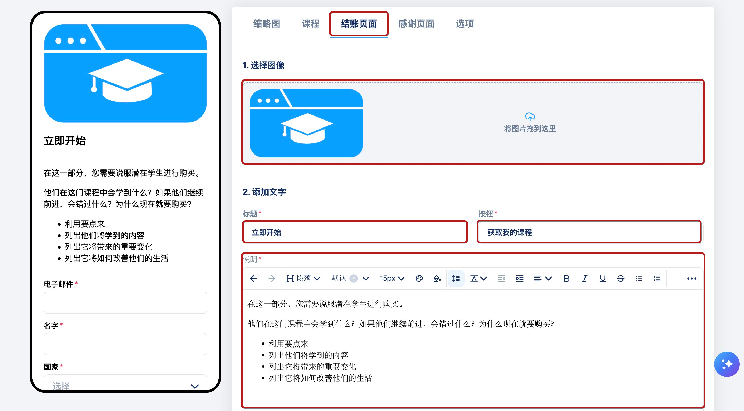The width and height of the screenshot is (744, 411).
Task: Open the AI assistant sparkle button
Action: (x=727, y=364)
